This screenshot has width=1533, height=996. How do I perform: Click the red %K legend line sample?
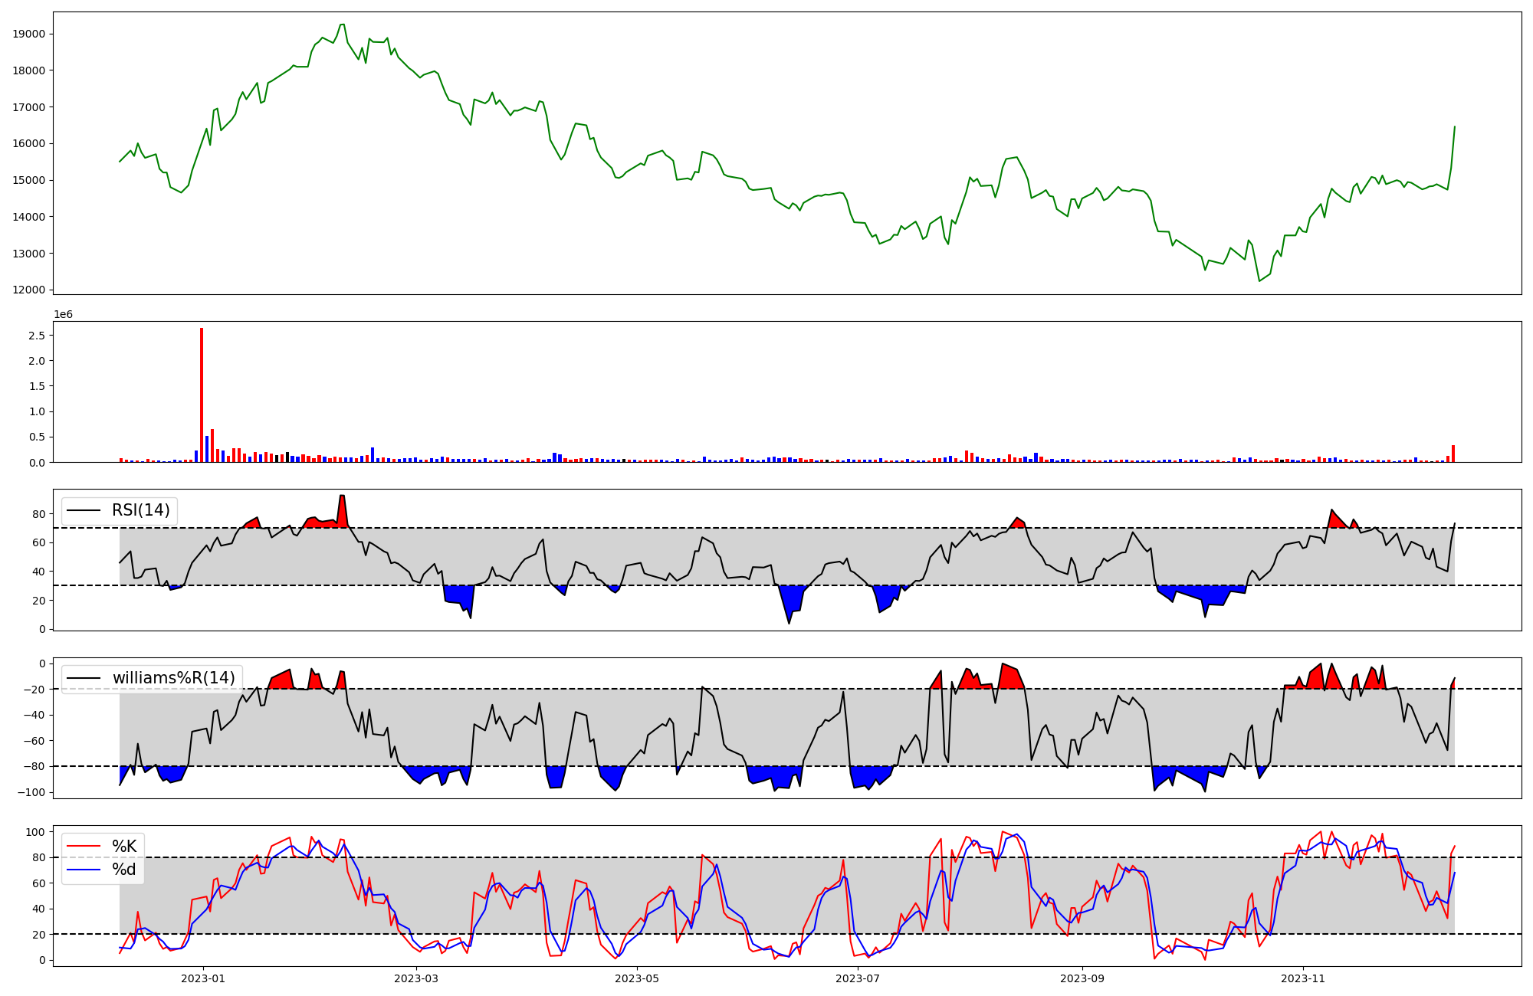point(84,846)
